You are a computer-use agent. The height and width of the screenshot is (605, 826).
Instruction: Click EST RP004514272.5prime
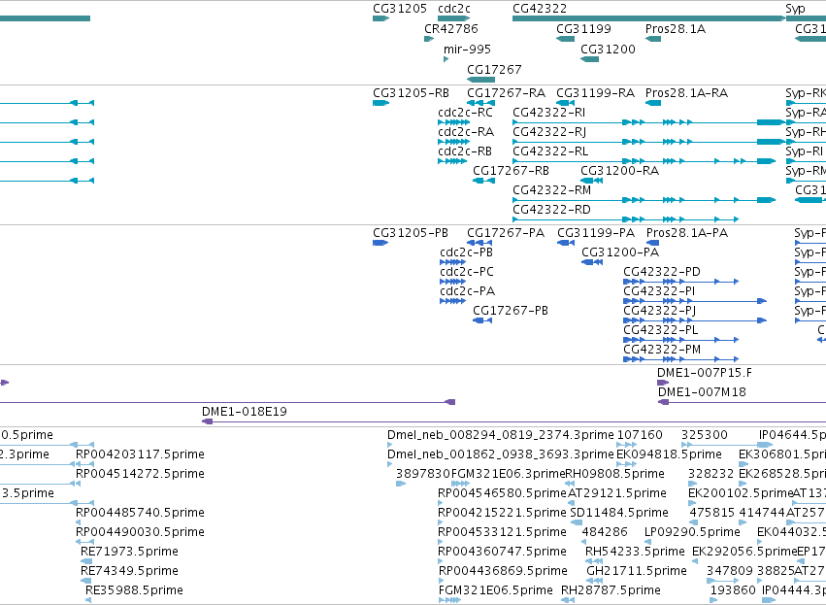click(x=140, y=474)
